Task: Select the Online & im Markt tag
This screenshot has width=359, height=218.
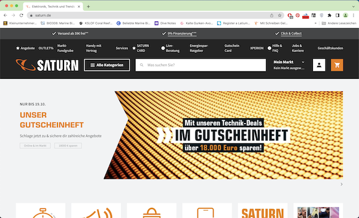Action: [35, 146]
